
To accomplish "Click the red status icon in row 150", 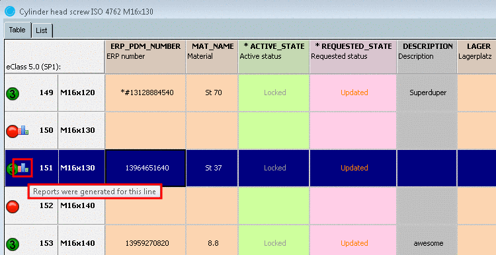I will [x=13, y=131].
